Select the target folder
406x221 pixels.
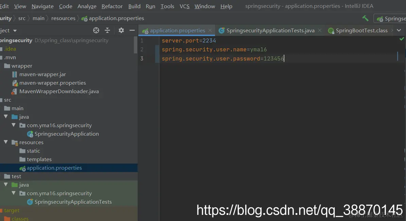coord(12,210)
